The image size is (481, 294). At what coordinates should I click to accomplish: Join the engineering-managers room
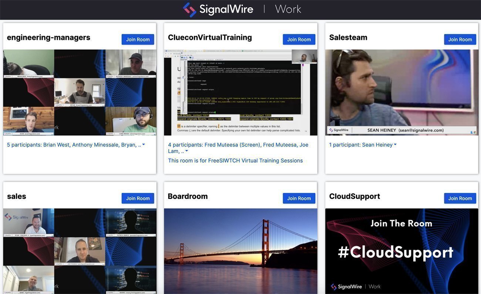[138, 40]
